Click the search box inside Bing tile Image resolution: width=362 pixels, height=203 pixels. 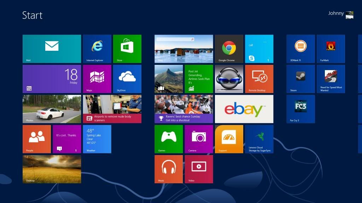[x=175, y=39]
